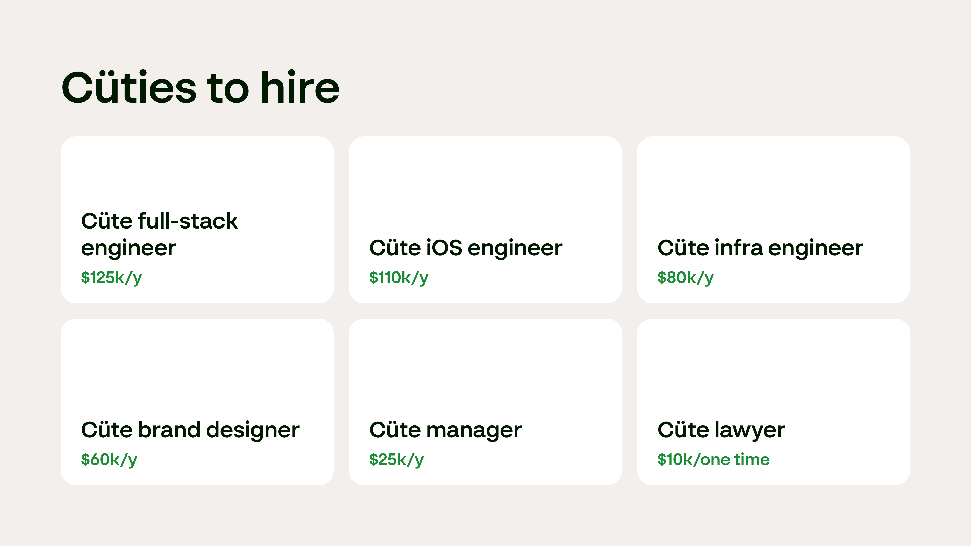The height and width of the screenshot is (546, 971).
Task: Click the $110k/y salary text
Action: 399,278
